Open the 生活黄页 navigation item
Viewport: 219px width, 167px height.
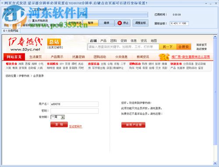pyautogui.click(x=35, y=57)
